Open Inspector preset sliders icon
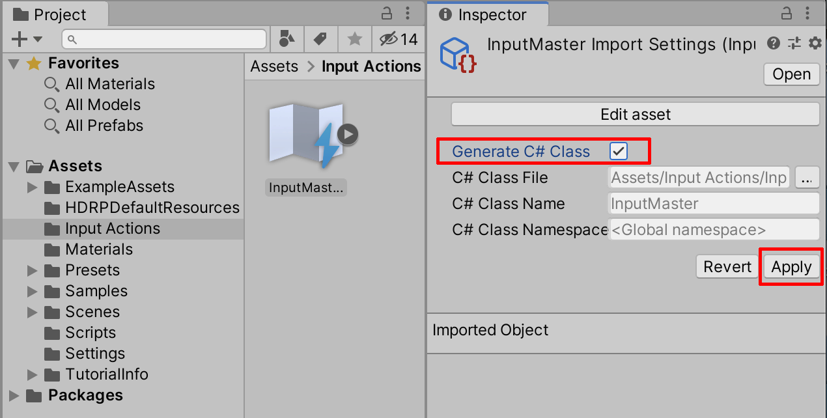Viewport: 827px width, 418px height. (x=794, y=44)
